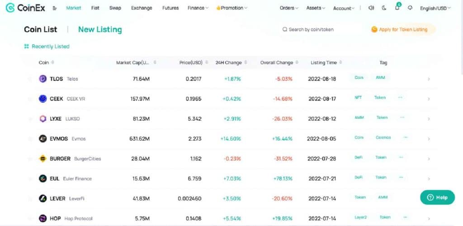Click the BURGER coin logo
This screenshot has width=463, height=226.
(x=43, y=158)
